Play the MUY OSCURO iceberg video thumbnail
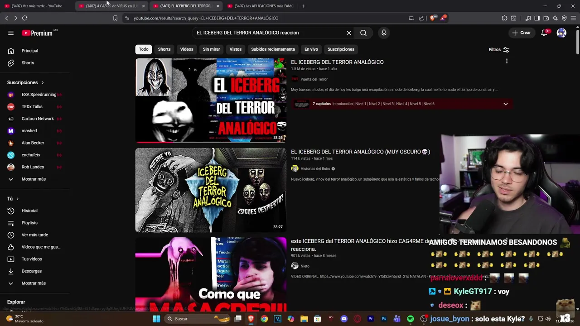580x326 pixels. (211, 190)
